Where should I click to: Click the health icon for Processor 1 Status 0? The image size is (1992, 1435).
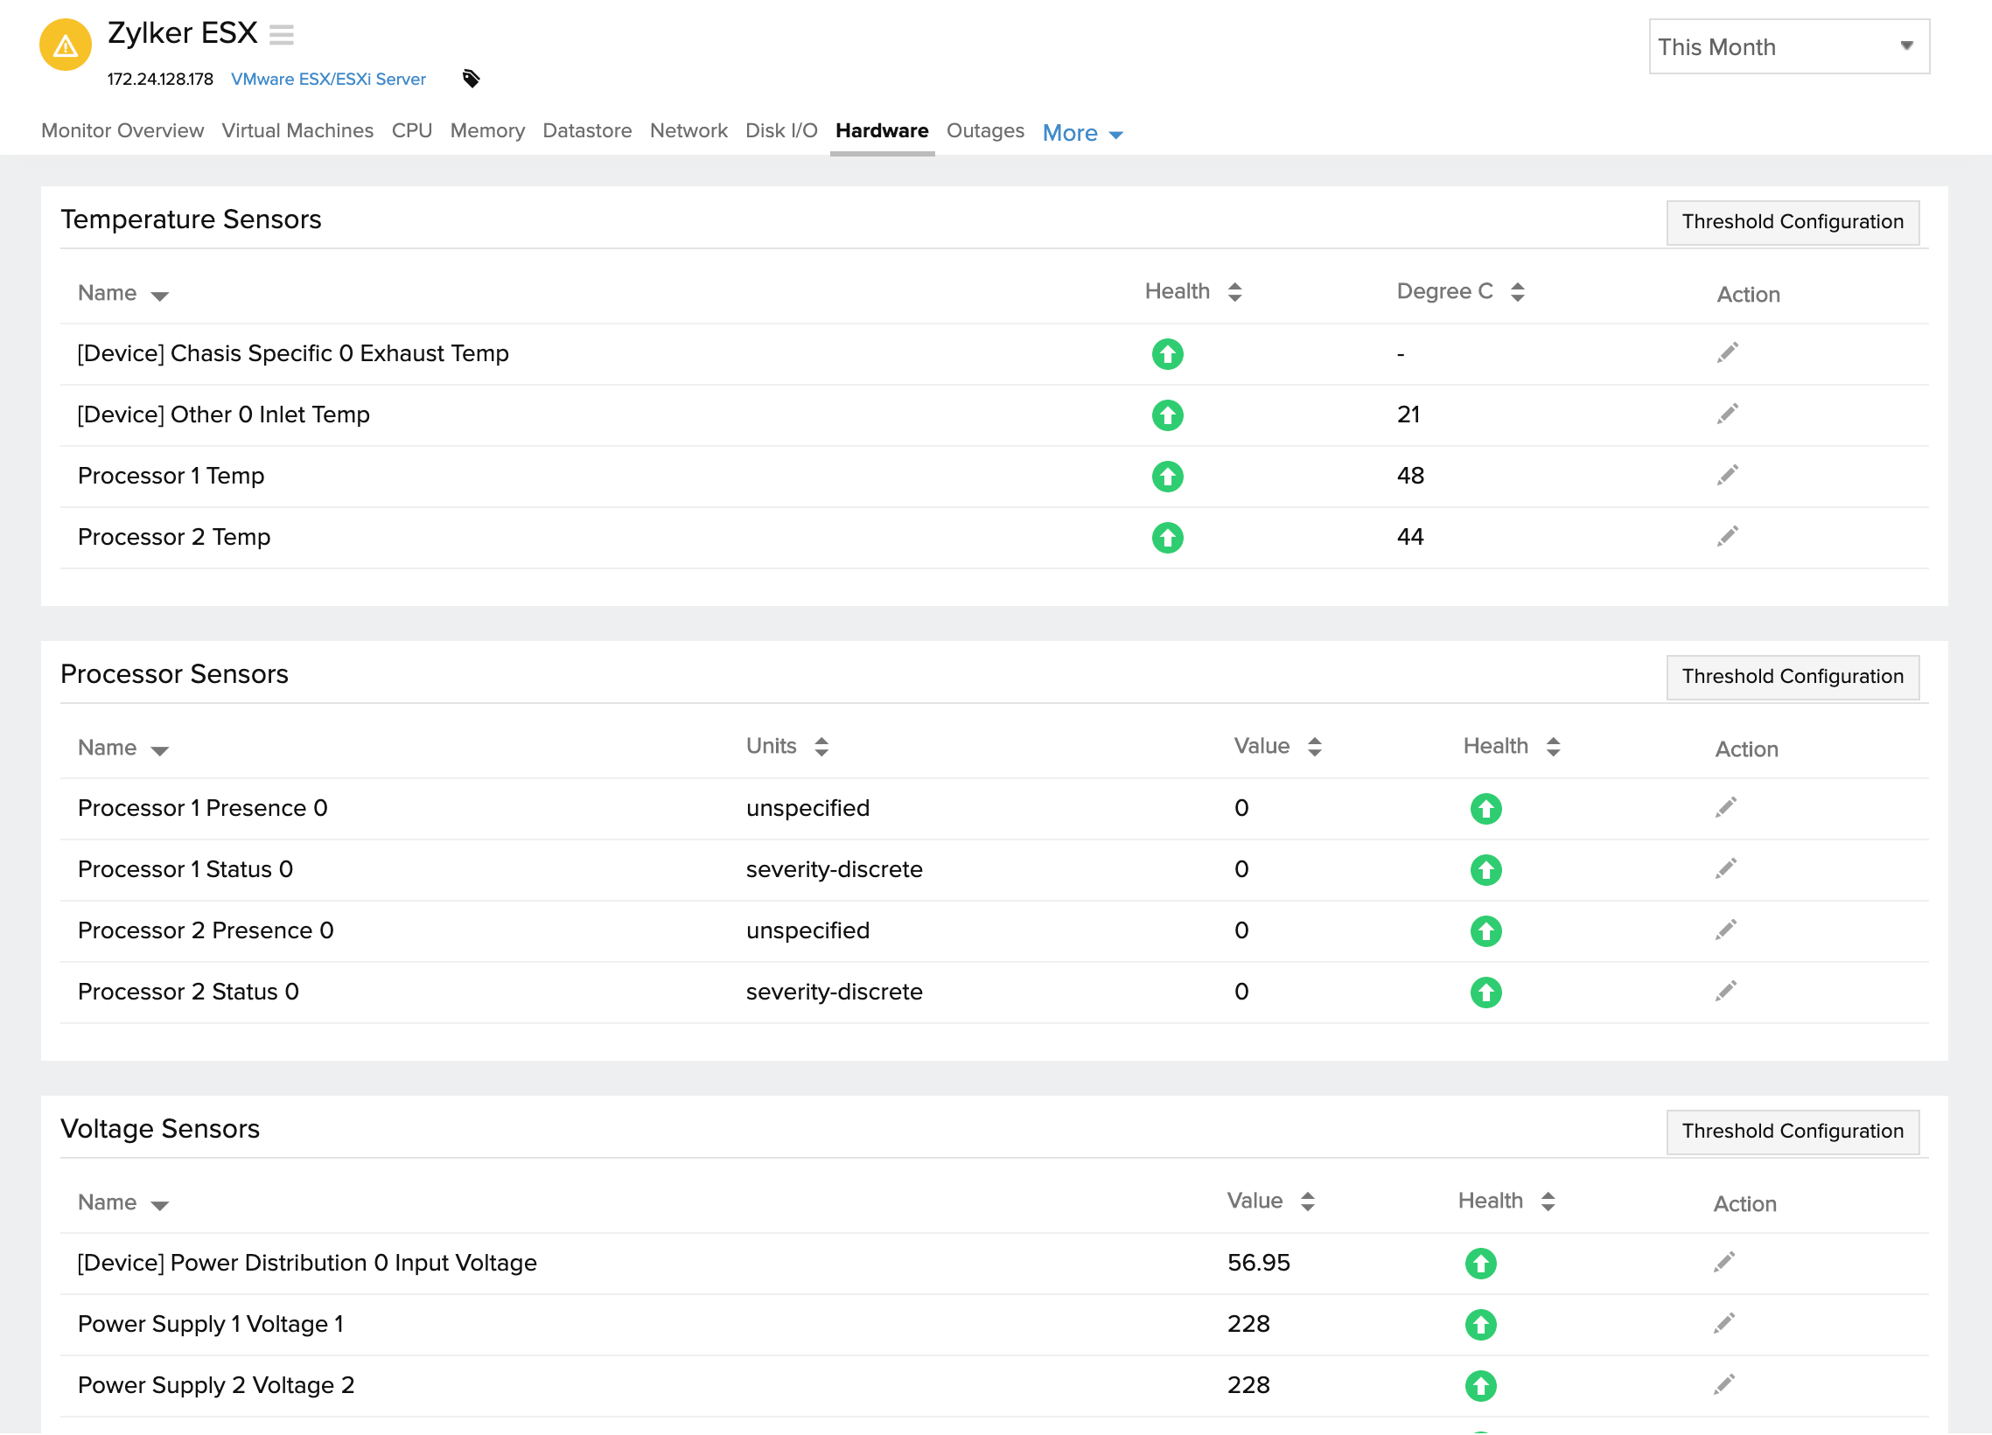click(1483, 869)
